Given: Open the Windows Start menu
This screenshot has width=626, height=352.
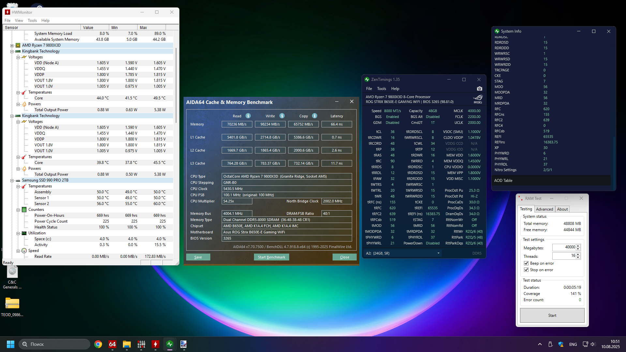Looking at the screenshot, I should point(10,344).
